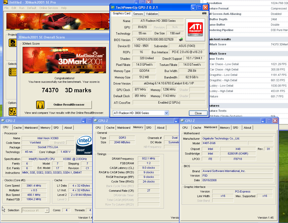Open the Mainboard tab in left CPU-Z
This screenshot has width=288, height=223.
(x=31, y=128)
